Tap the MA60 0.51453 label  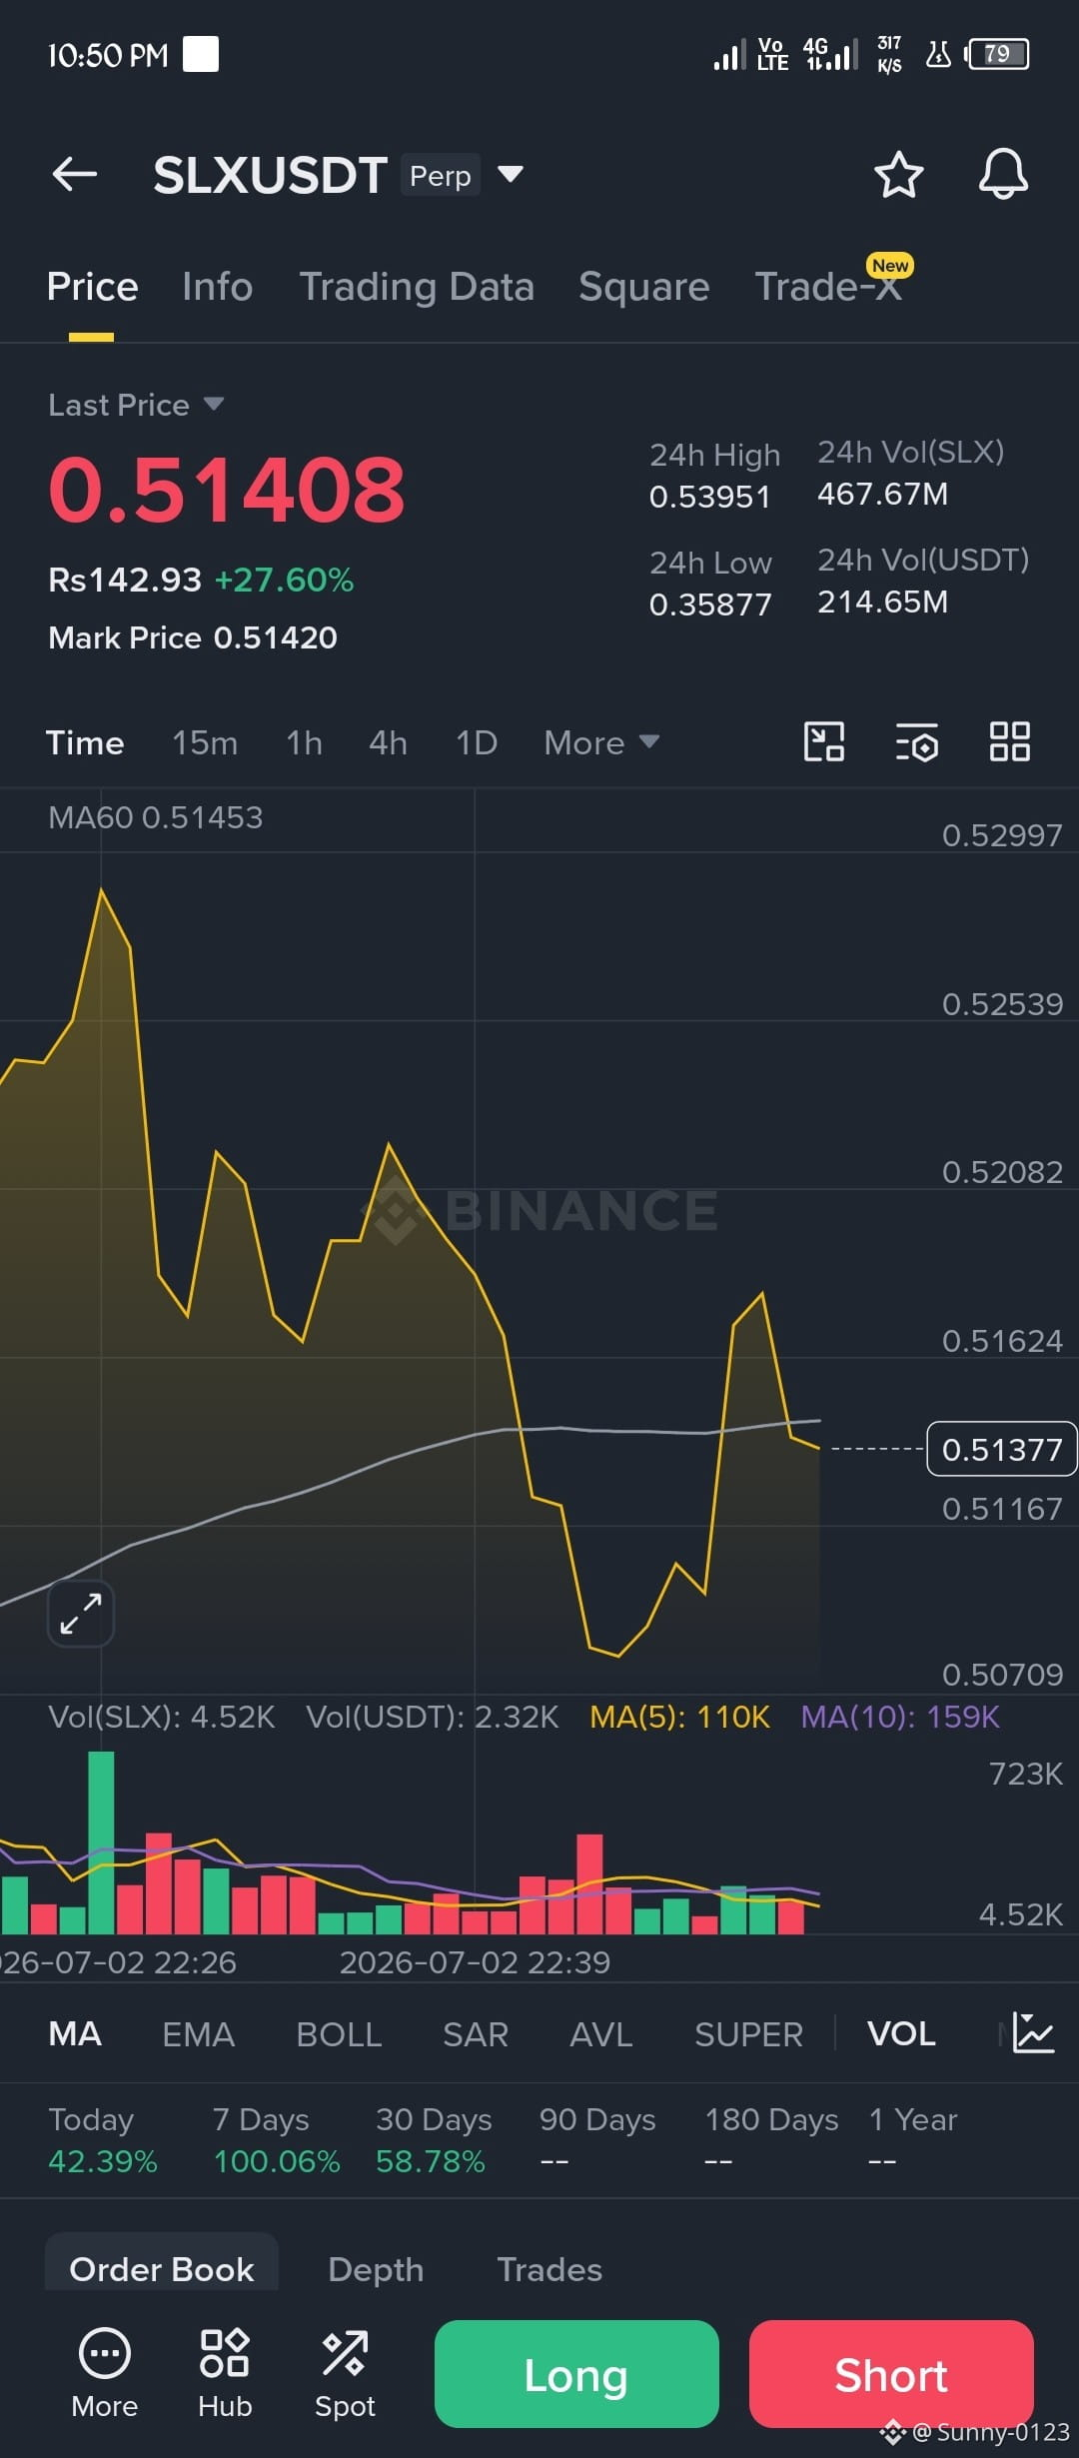[155, 817]
